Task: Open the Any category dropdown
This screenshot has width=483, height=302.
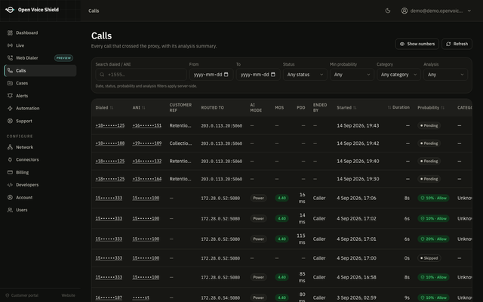Action: pyautogui.click(x=398, y=75)
